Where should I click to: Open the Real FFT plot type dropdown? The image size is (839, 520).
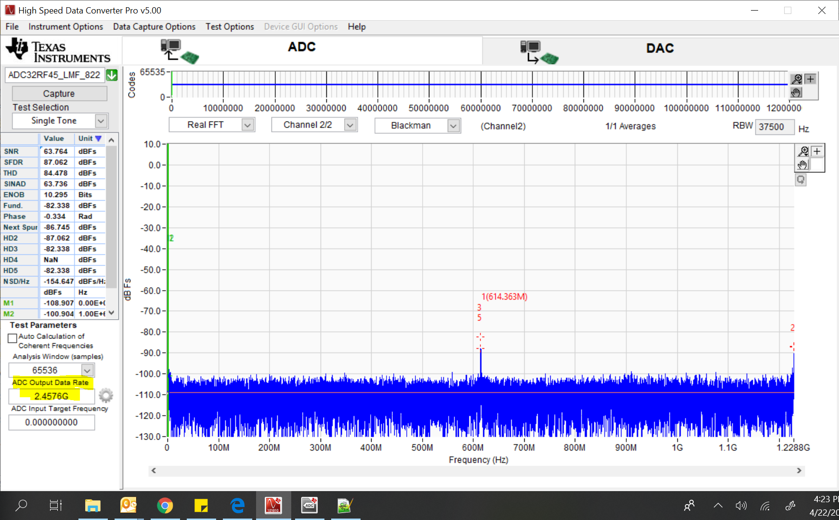tap(247, 125)
